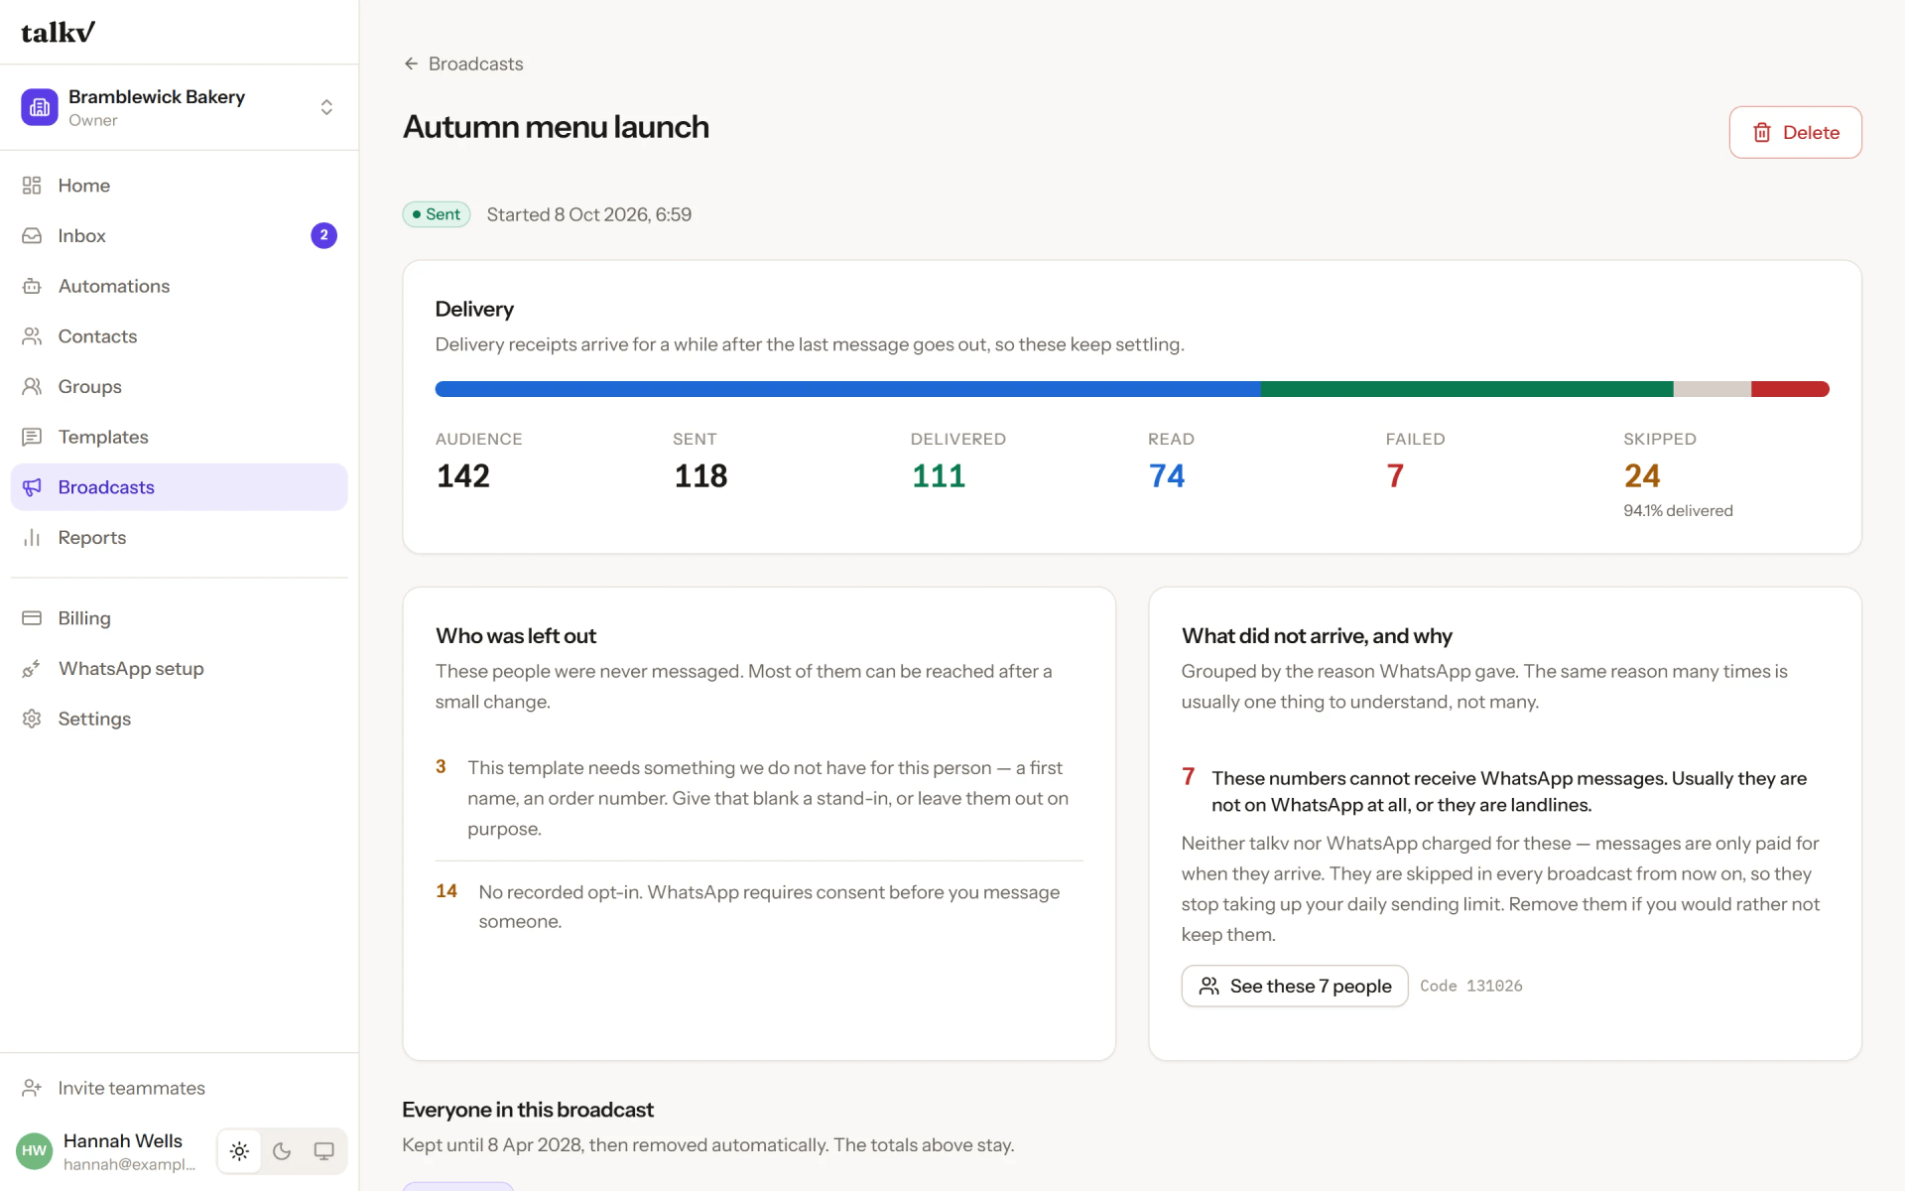Screen dimensions: 1905x1191
Task: Click the talkv logo
Action: 58,32
